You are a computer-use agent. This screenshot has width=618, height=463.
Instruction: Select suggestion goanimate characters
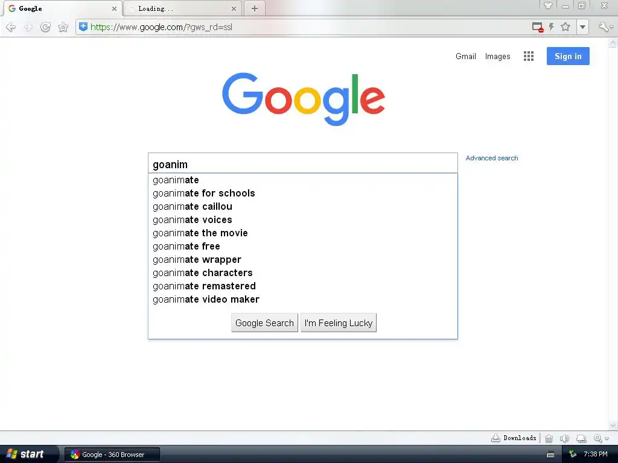click(303, 273)
